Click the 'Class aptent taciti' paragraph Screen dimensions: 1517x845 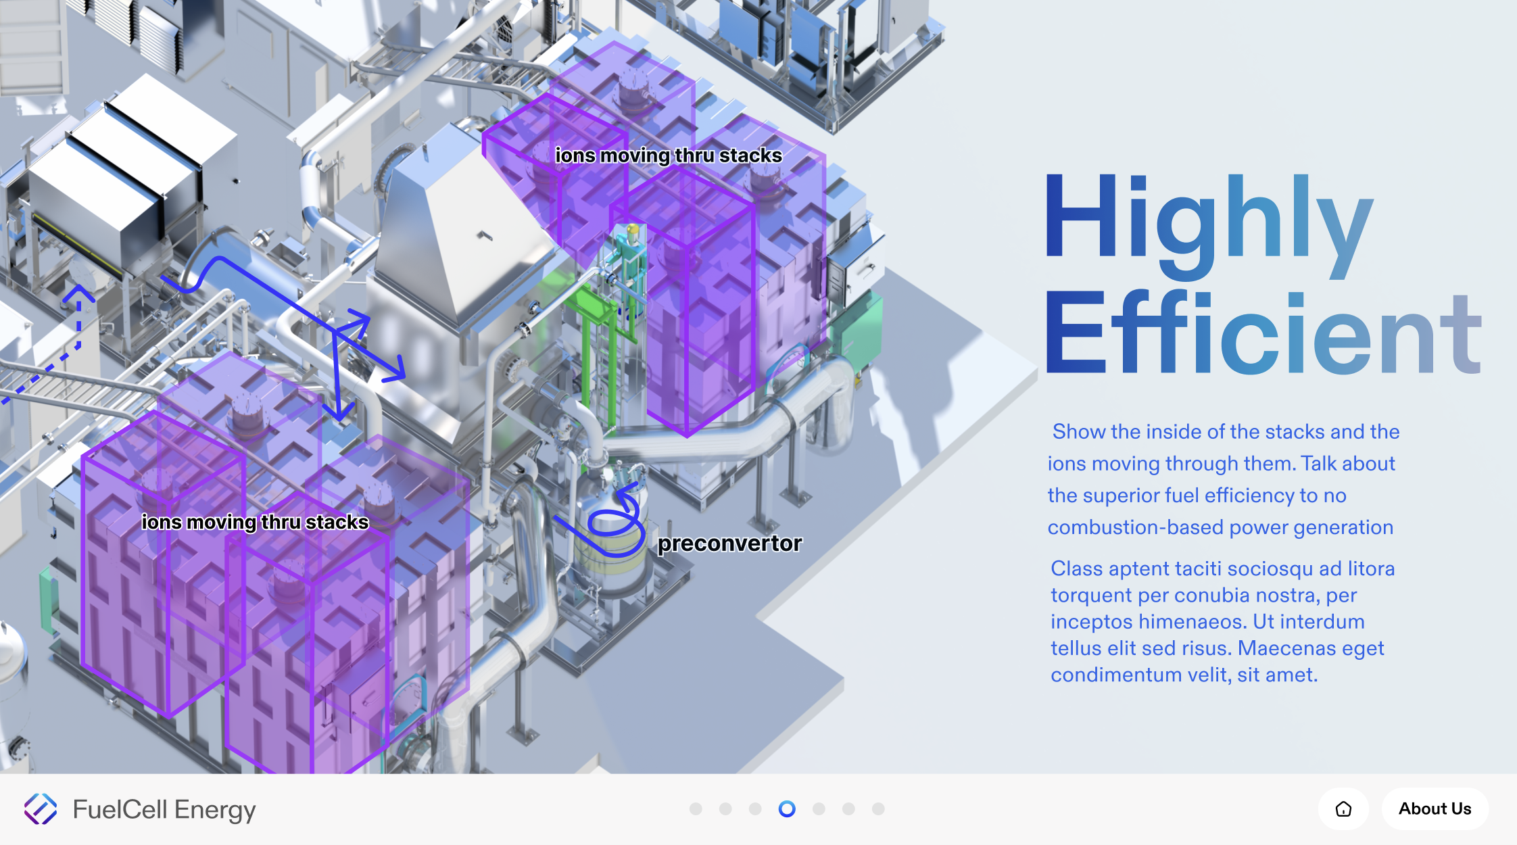pyautogui.click(x=1222, y=621)
